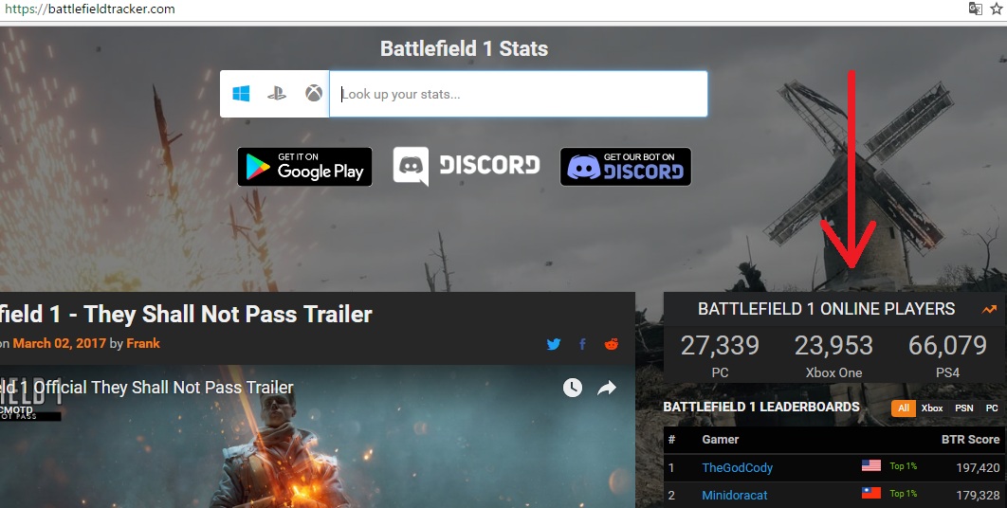Screen dimensions: 1007x508
Task: Click the Battlefield 1 Stats heading
Action: pos(464,48)
